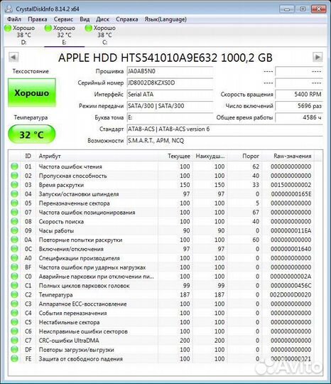The image size is (331, 384).
Task: Click the drive letter field E:
Action: (170, 117)
